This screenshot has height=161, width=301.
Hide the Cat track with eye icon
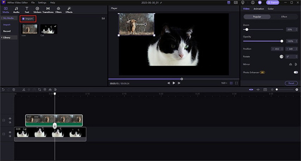coord(10,132)
